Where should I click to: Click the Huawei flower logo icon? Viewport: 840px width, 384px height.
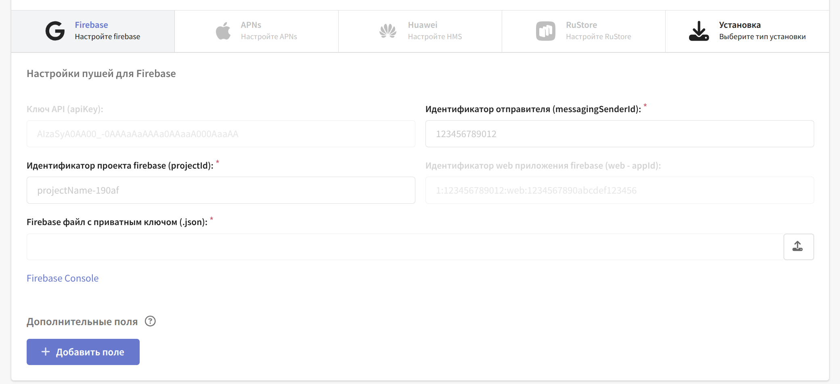[388, 31]
